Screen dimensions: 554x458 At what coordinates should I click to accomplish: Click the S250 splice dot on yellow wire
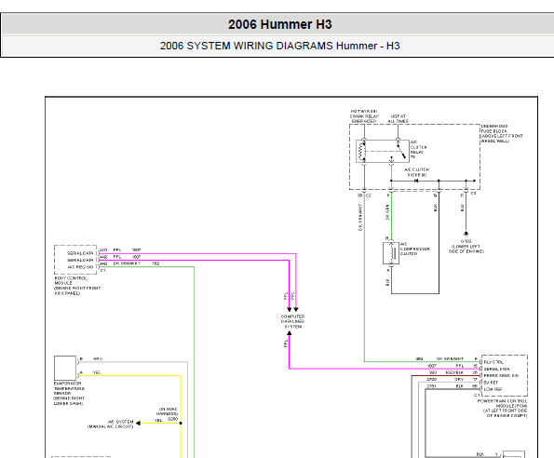(x=181, y=423)
